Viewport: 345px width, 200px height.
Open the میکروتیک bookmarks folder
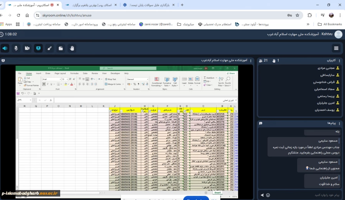click(186, 24)
